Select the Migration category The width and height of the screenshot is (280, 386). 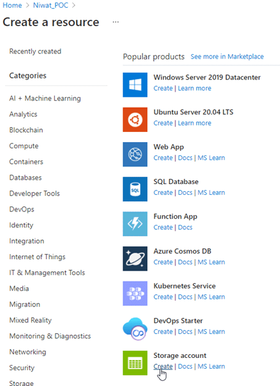click(x=25, y=304)
